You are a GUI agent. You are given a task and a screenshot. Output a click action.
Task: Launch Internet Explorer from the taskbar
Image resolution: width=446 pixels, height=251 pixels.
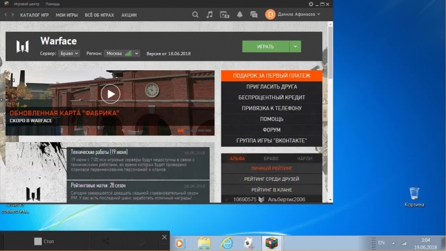(x=227, y=243)
